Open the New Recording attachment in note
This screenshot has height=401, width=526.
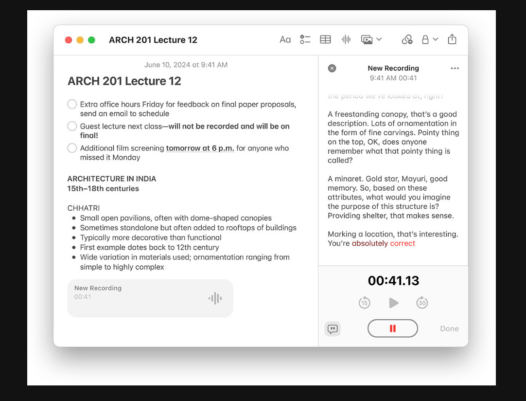click(x=150, y=298)
